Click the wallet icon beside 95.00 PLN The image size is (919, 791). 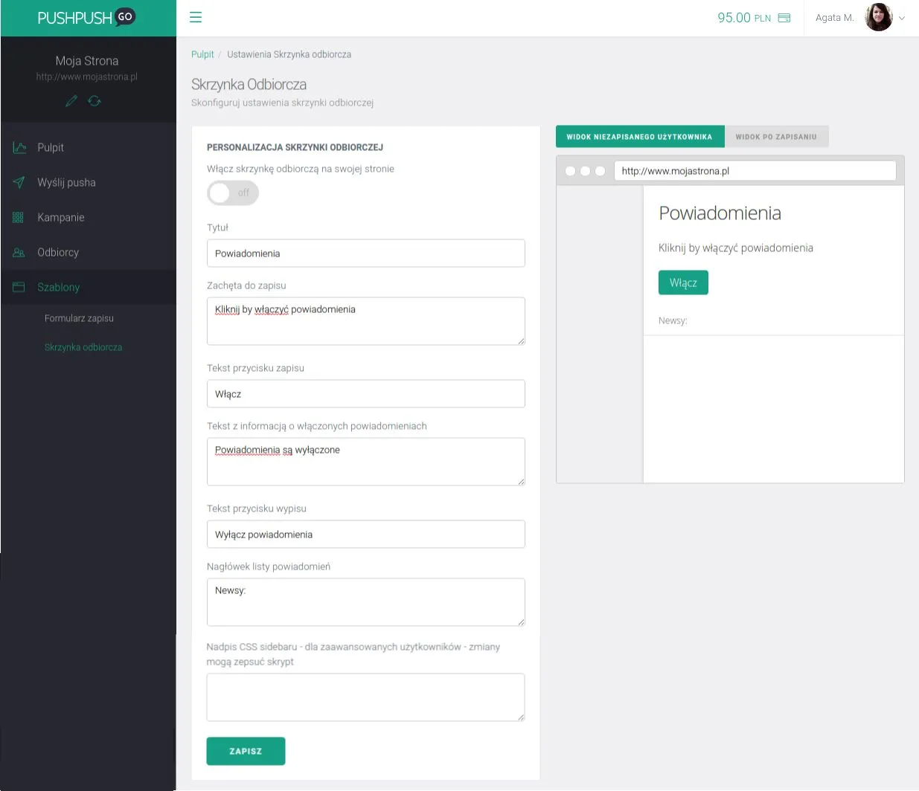tap(784, 18)
